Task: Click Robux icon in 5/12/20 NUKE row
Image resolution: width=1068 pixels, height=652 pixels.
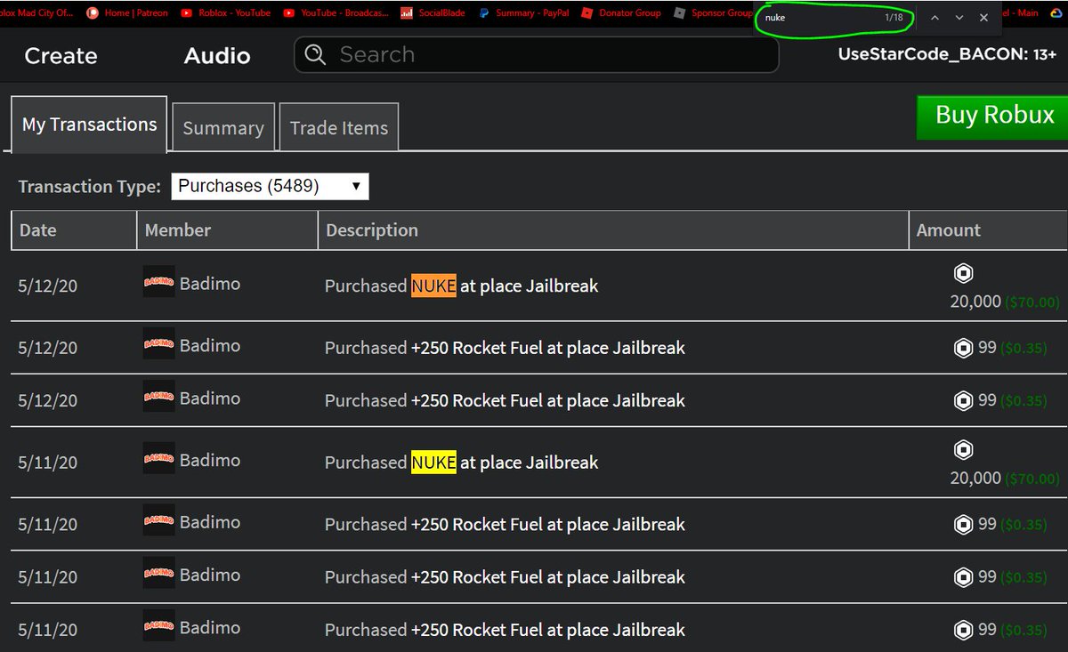Action: [x=963, y=273]
